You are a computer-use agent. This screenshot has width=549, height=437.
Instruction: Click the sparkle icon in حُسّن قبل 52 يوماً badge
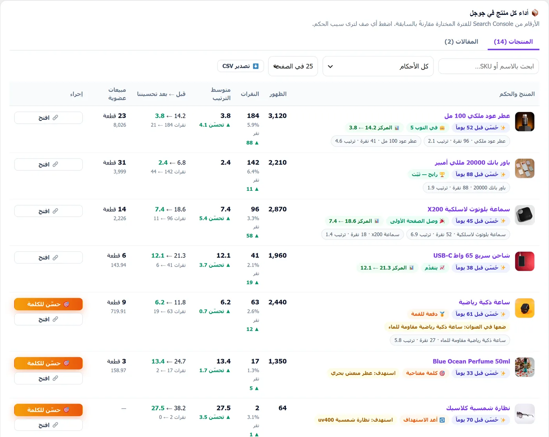pos(503,128)
